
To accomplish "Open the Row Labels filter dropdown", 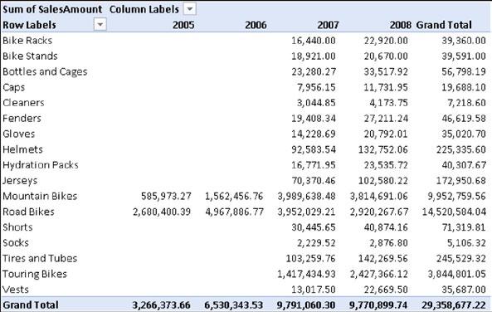I will (100, 24).
